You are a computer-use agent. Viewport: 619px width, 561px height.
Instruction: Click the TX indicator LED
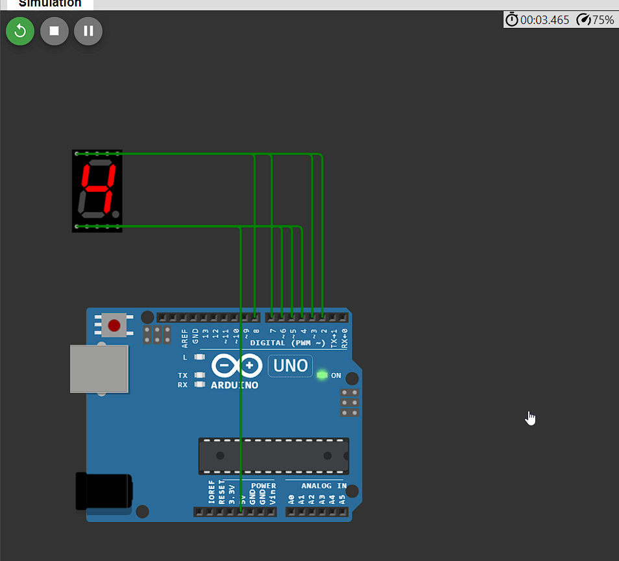[x=199, y=376]
